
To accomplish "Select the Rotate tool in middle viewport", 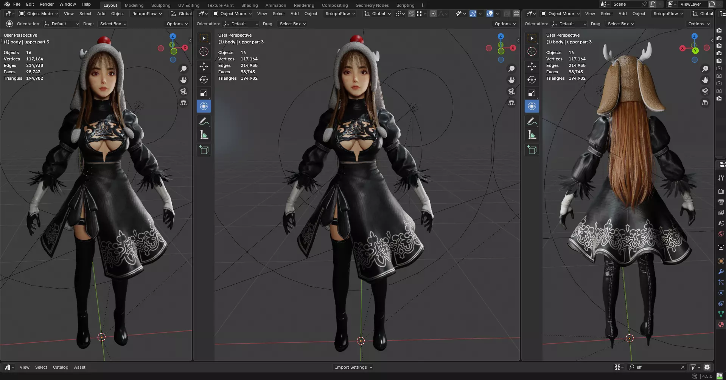I will [x=204, y=80].
